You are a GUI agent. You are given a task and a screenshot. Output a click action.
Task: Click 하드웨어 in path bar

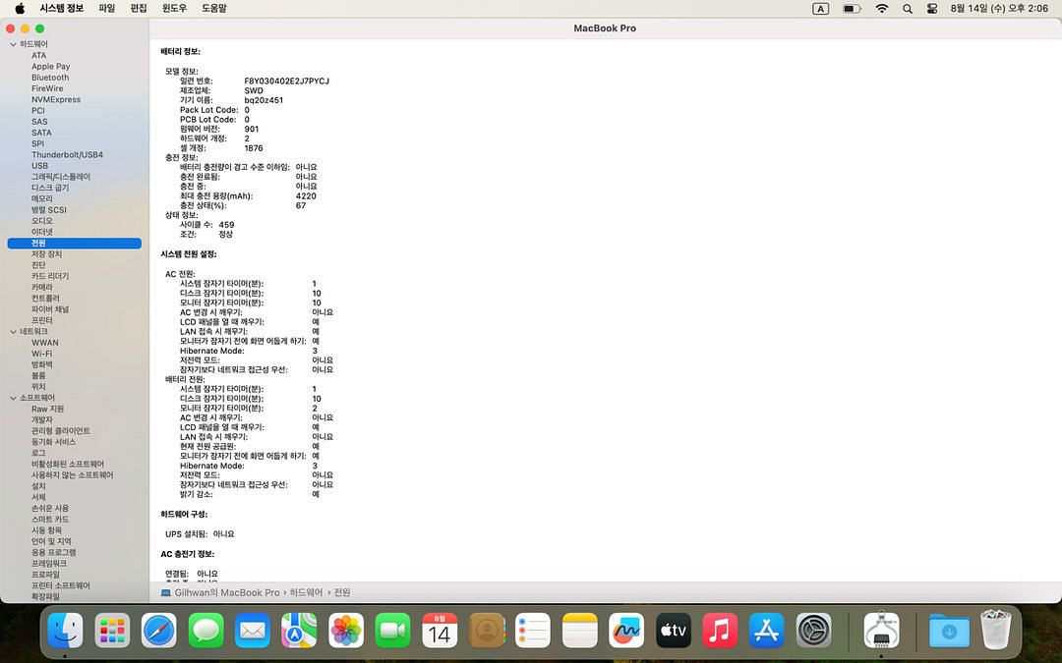coord(306,592)
